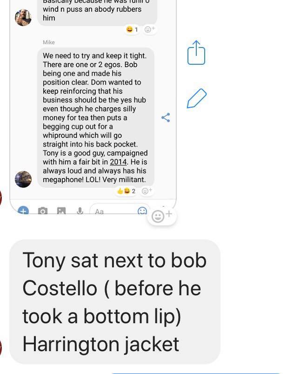Select the pencil edit icon
294x374 pixels.
197,99
